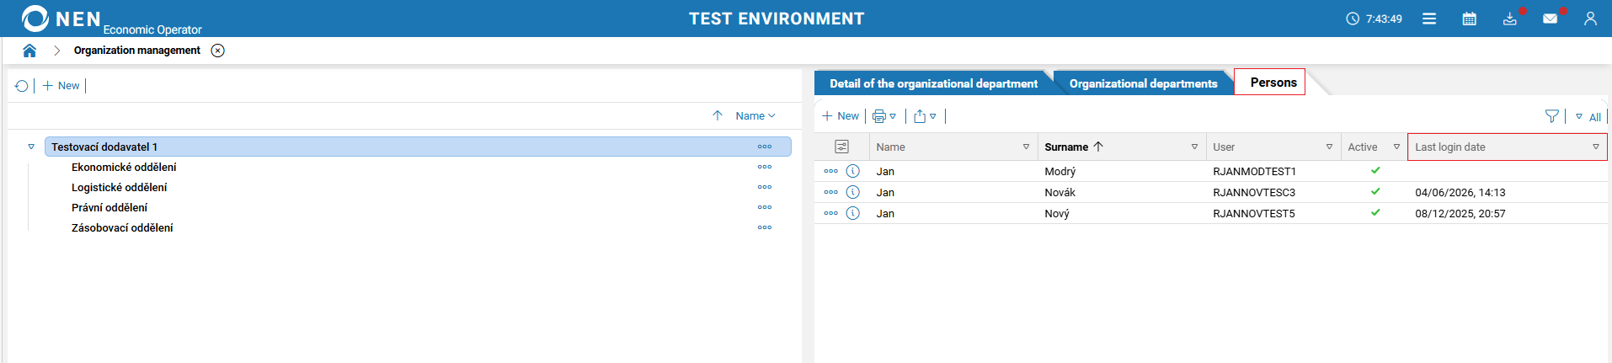The width and height of the screenshot is (1612, 363).
Task: Close the Organization management breadcrumb
Action: (218, 51)
